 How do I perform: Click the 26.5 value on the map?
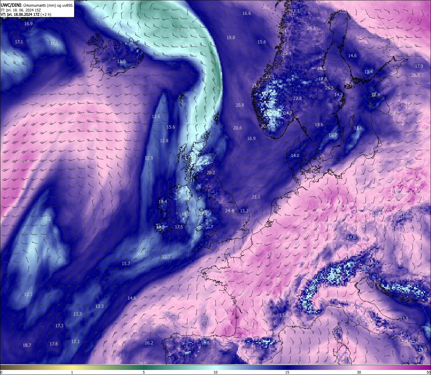coord(329,88)
